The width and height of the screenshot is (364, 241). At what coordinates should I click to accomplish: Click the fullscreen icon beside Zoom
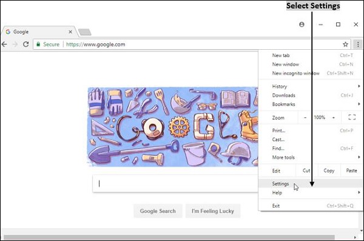pos(352,117)
